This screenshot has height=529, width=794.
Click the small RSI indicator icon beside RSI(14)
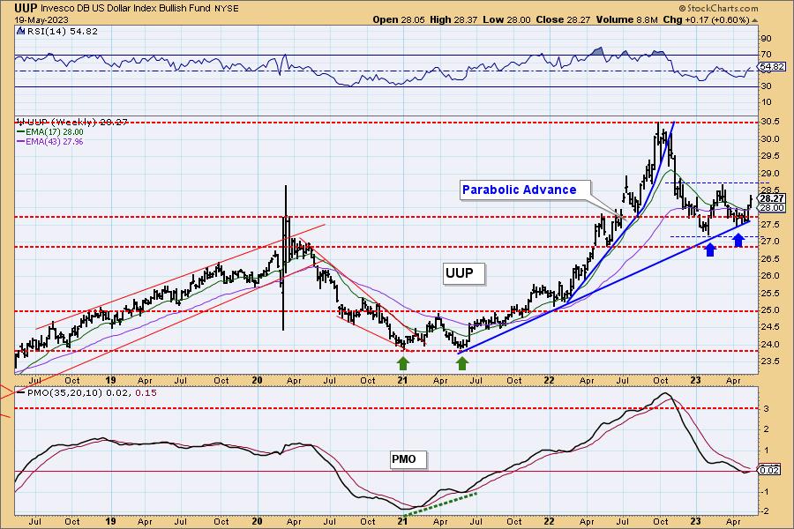pos(20,32)
